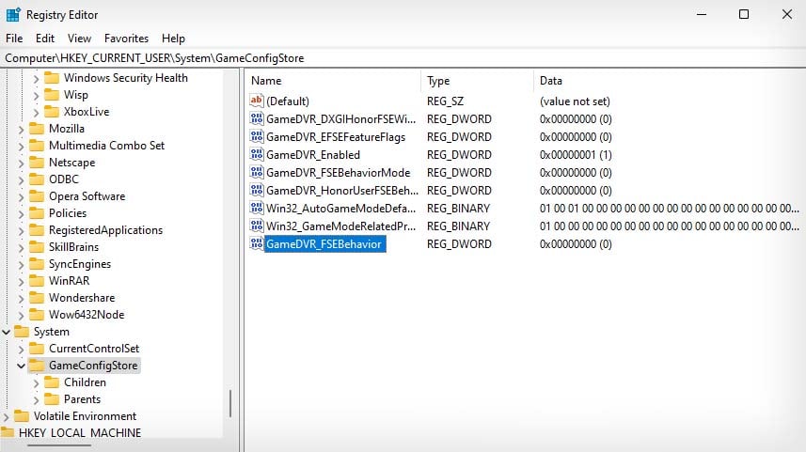Click the WinRAR folder icon
This screenshot has width=806, height=452.
coord(37,281)
